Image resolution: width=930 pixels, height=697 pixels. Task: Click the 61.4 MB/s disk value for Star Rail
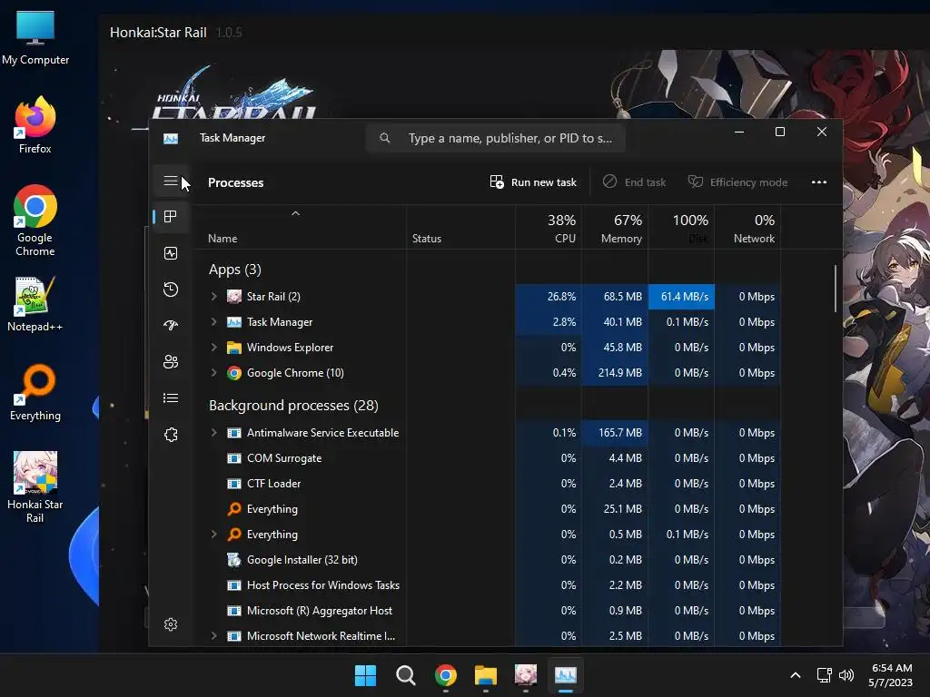[681, 297]
